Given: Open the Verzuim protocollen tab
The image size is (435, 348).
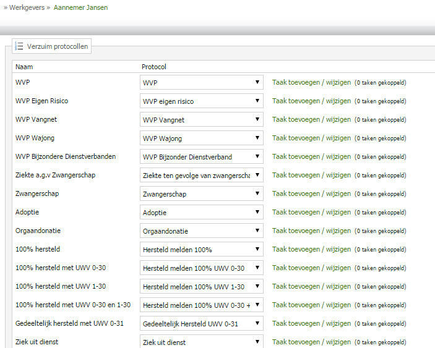Looking at the screenshot, I should (x=57, y=46).
